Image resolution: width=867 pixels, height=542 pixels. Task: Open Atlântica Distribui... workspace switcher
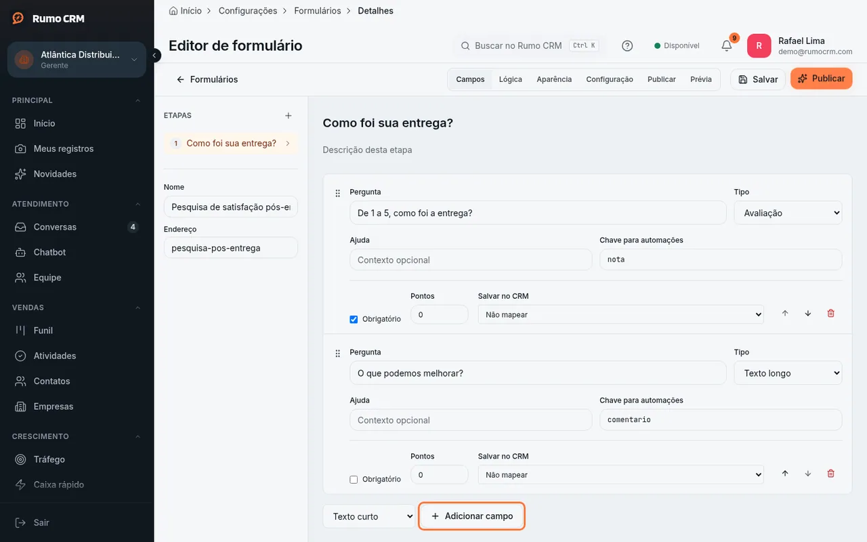click(77, 60)
